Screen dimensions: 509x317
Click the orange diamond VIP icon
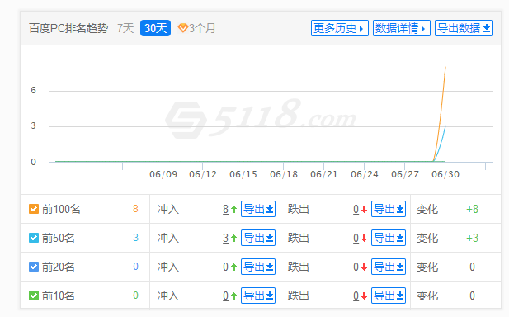click(x=183, y=28)
